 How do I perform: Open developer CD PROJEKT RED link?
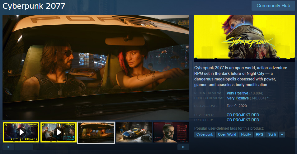pos(243,115)
